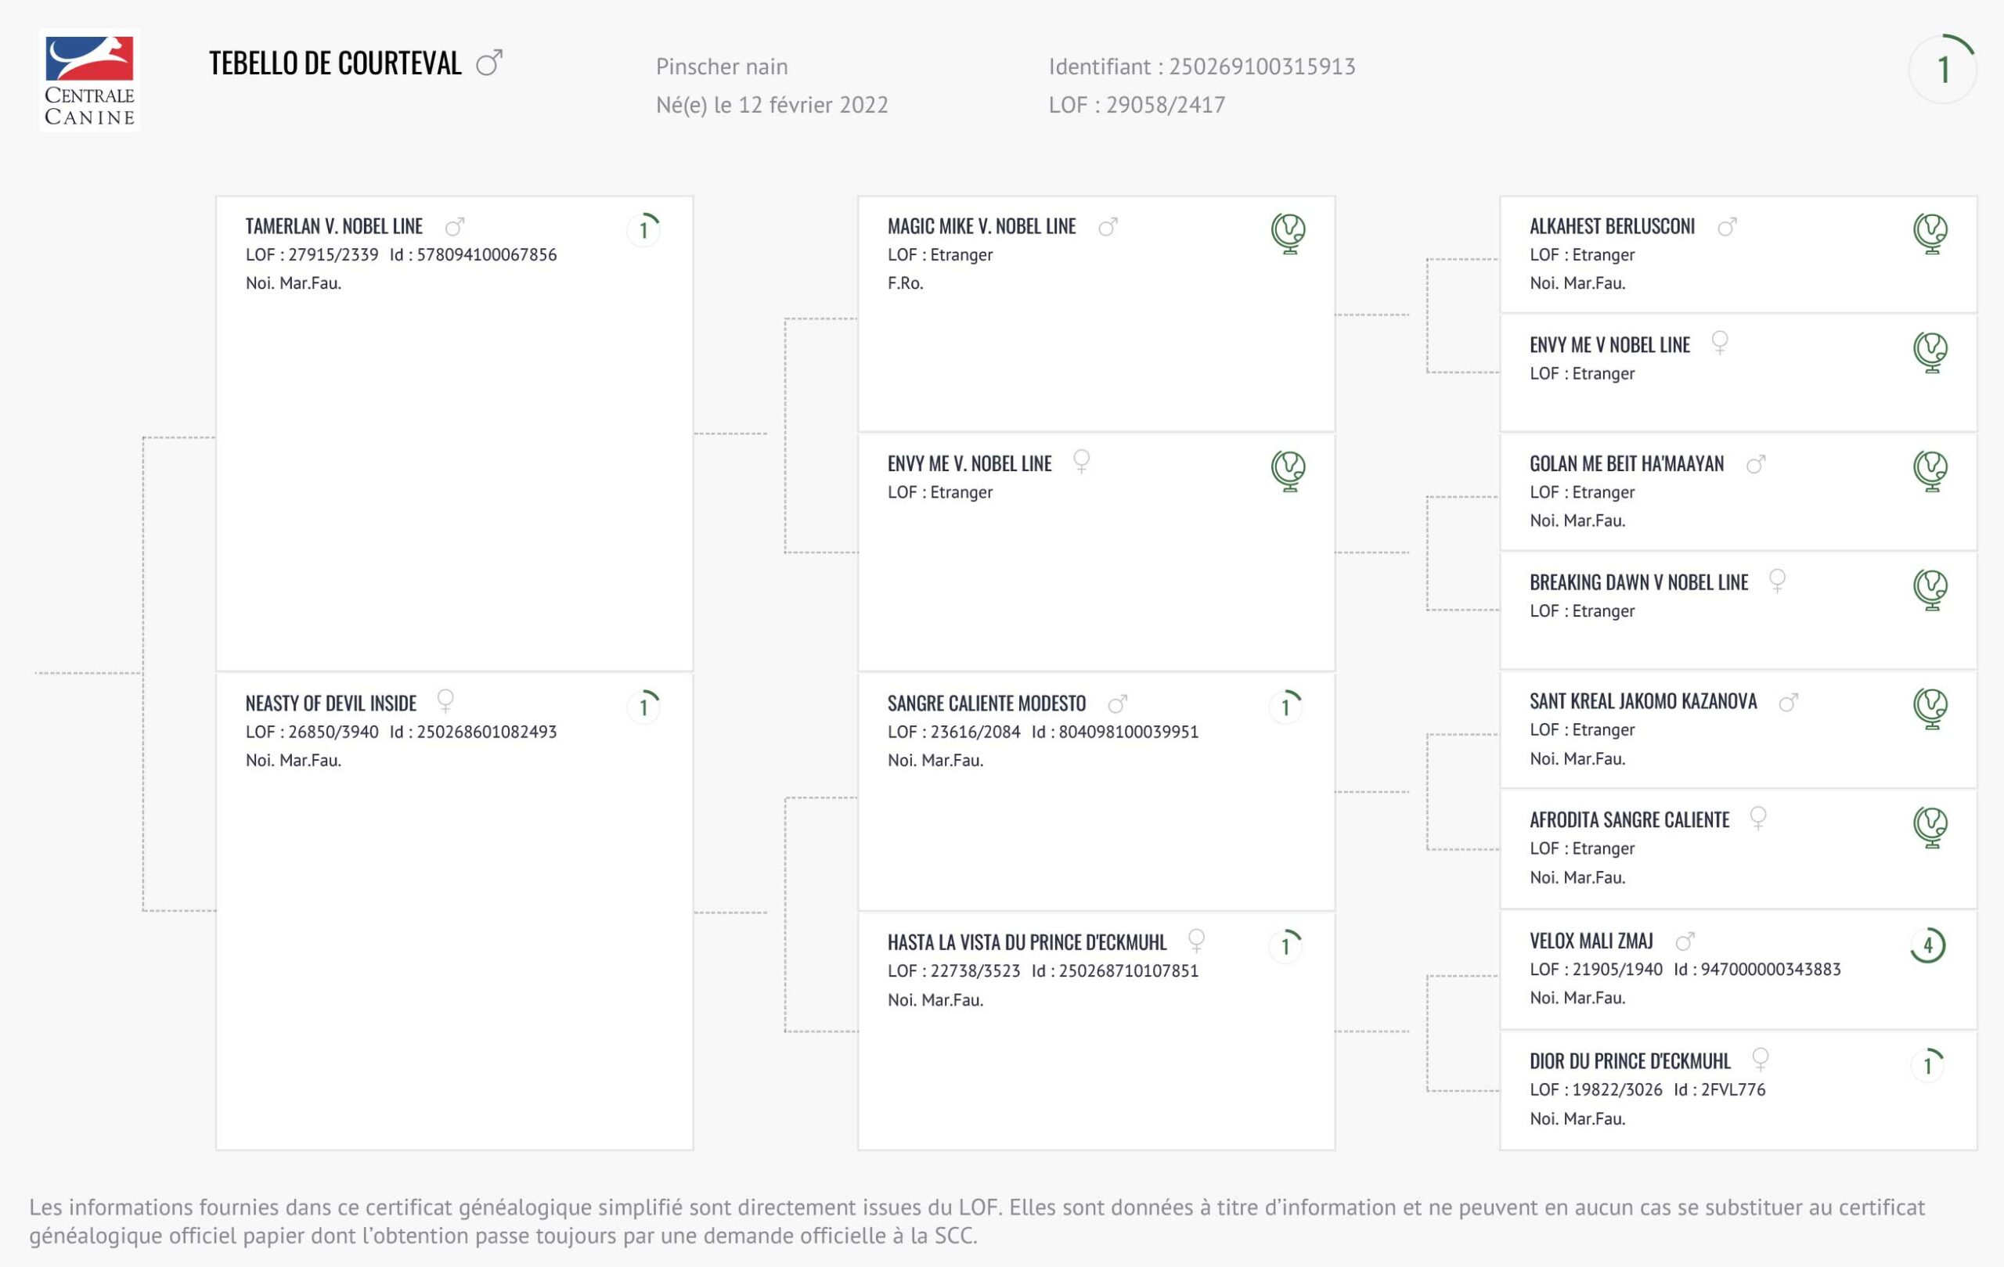
Task: Click the female symbol beside Neasty of Devil Inside
Action: pos(446,701)
